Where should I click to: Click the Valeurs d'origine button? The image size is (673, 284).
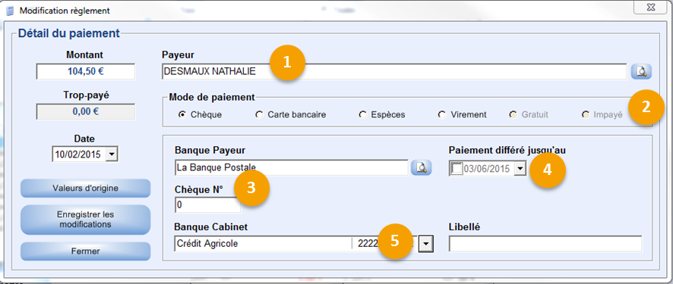[85, 188]
